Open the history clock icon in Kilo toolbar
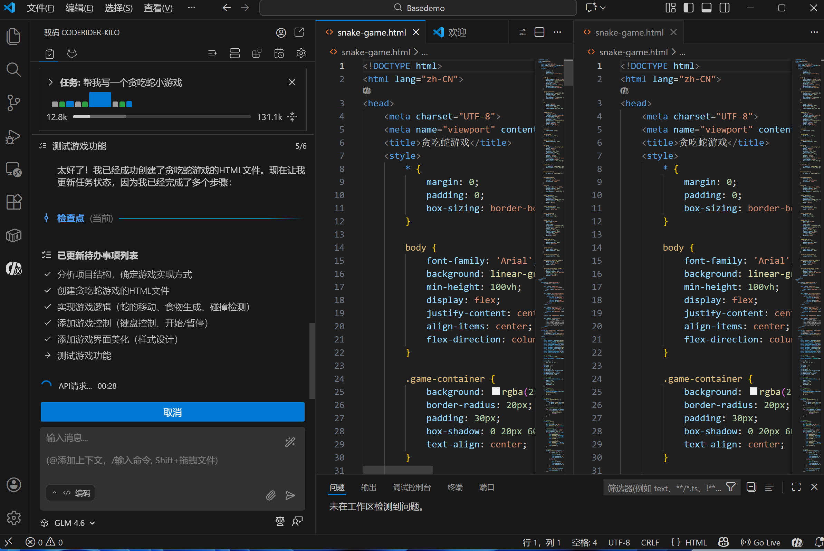The width and height of the screenshot is (824, 551). (x=279, y=54)
